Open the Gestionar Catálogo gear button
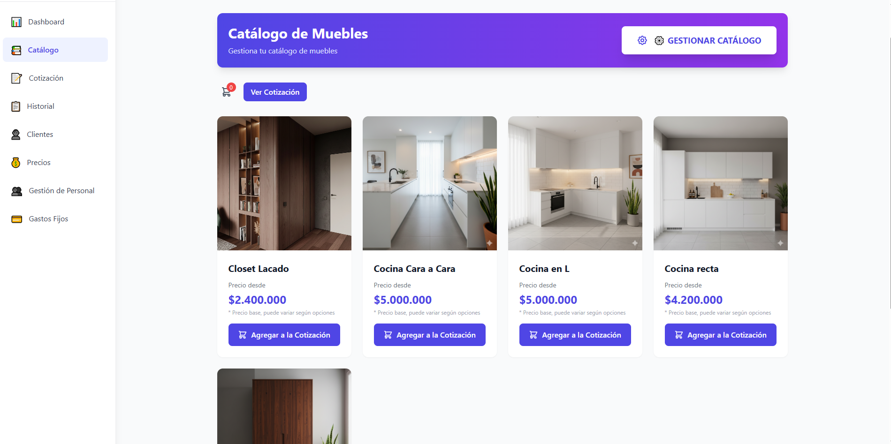The height and width of the screenshot is (444, 891). 699,40
